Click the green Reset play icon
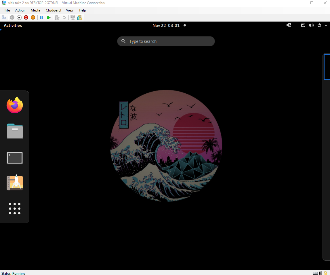The image size is (330, 275). pyautogui.click(x=49, y=18)
